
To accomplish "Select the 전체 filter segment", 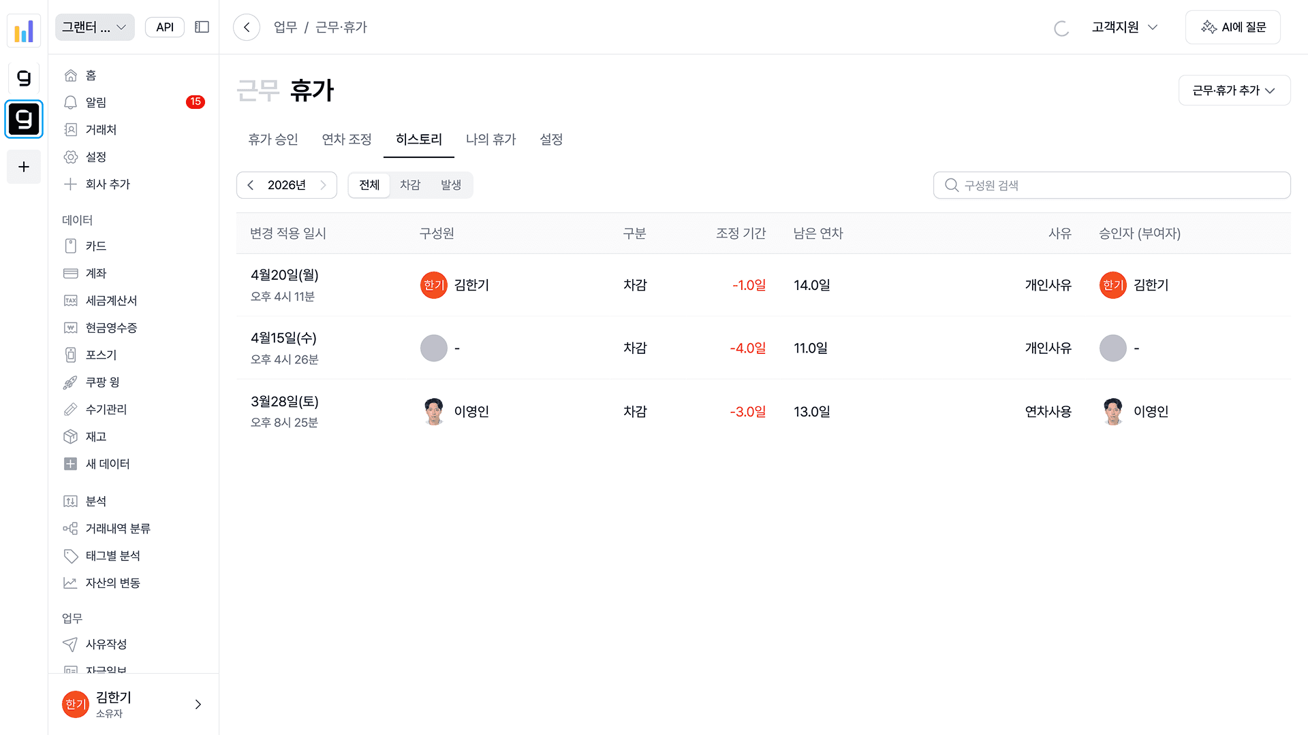I will [x=369, y=185].
